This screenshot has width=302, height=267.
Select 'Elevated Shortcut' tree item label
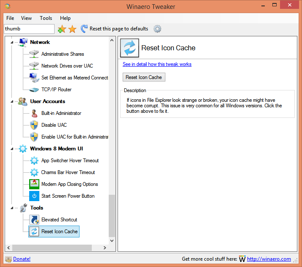pyautogui.click(x=59, y=220)
